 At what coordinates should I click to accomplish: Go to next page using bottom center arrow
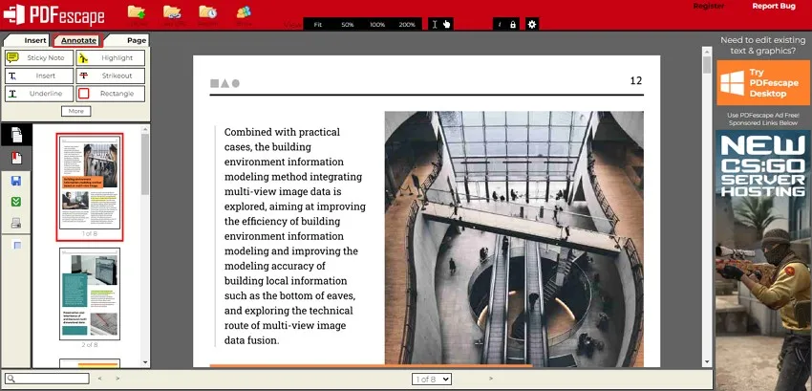tap(491, 379)
